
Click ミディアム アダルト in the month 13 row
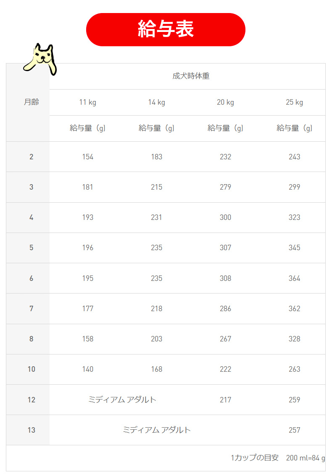[x=157, y=430]
